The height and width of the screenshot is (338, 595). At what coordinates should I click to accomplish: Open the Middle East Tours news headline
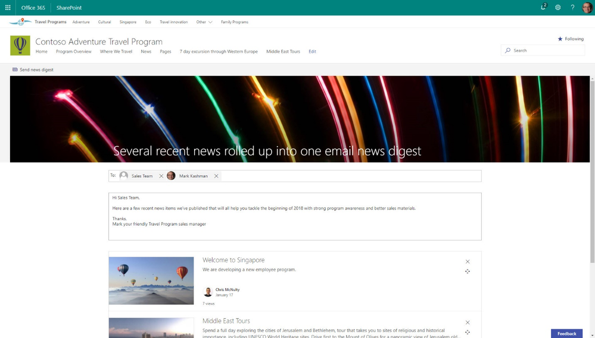(x=226, y=321)
